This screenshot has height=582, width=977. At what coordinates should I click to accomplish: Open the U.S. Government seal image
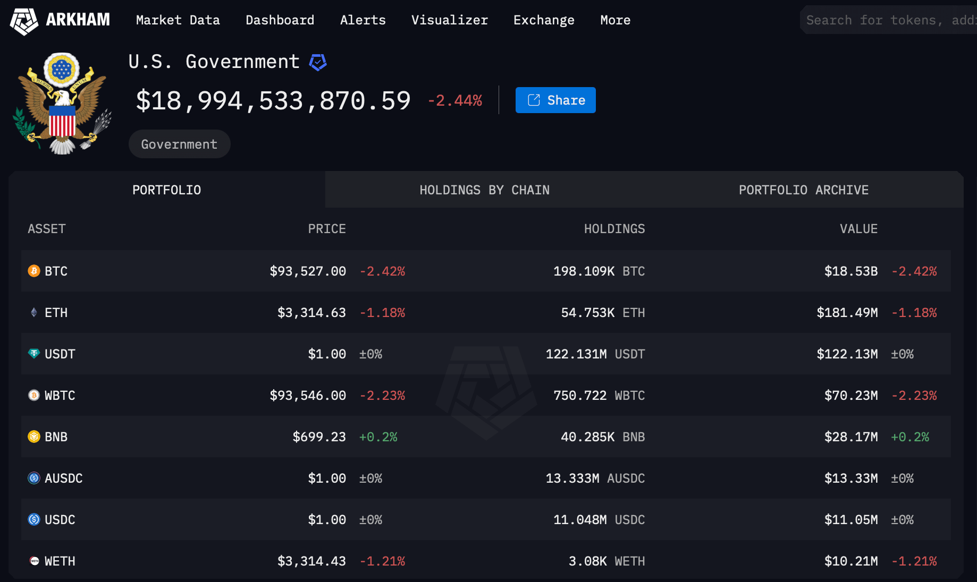pos(62,103)
